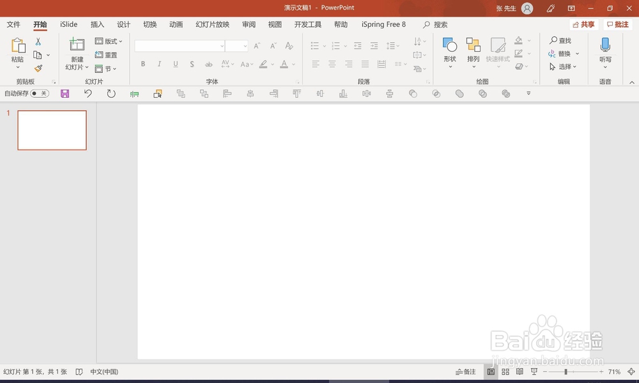Click the 查找 (Find) button
This screenshot has height=383, width=639.
pyautogui.click(x=560, y=40)
